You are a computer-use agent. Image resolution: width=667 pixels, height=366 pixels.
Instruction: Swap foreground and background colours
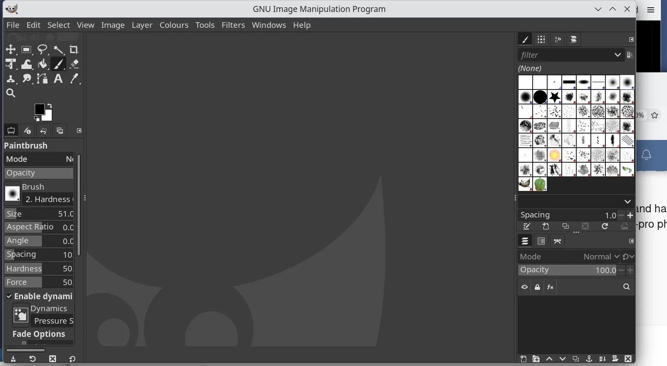[50, 105]
